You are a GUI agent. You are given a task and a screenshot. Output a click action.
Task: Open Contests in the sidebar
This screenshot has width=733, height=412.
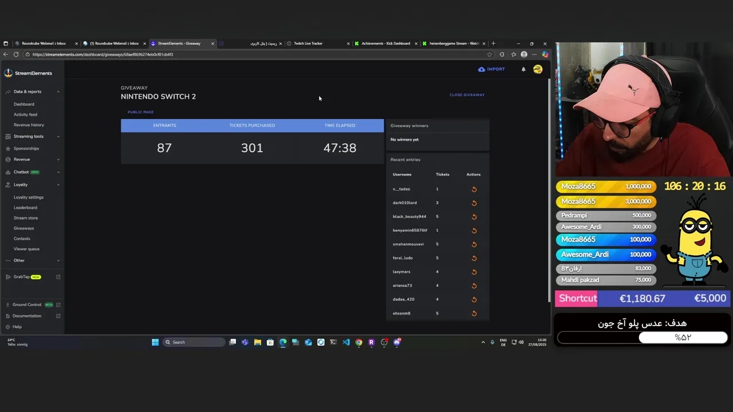22,239
